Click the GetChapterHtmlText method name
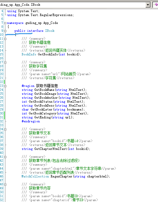The width and height of the screenshot is (158, 202). pyautogui.click(x=50, y=149)
